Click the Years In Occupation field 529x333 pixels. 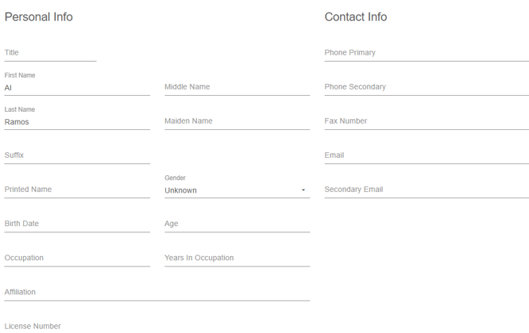tap(237, 258)
